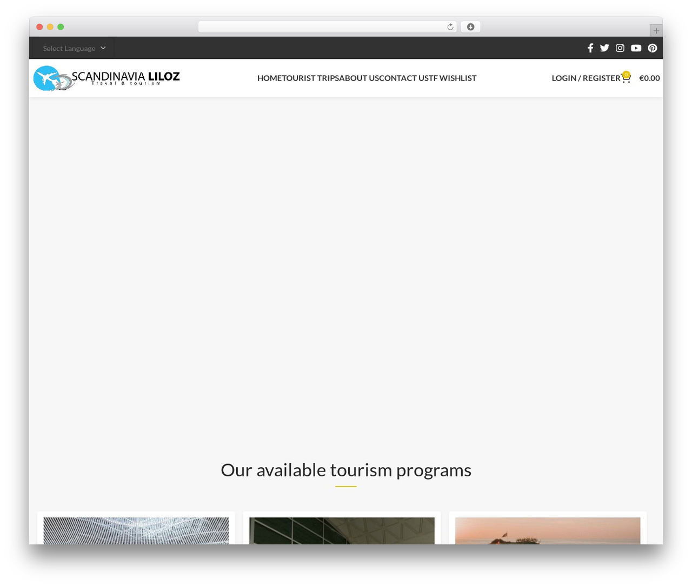This screenshot has width=692, height=586.
Task: Click the €0.00 cart total
Action: pos(649,78)
